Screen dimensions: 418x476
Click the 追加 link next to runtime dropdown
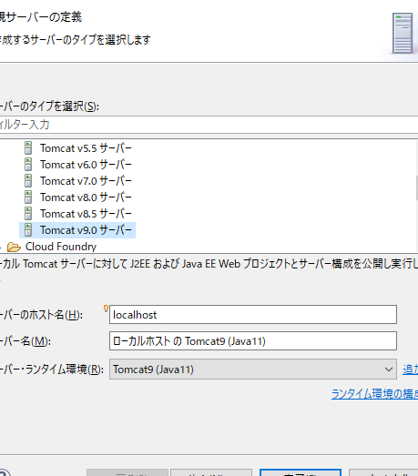coord(410,370)
